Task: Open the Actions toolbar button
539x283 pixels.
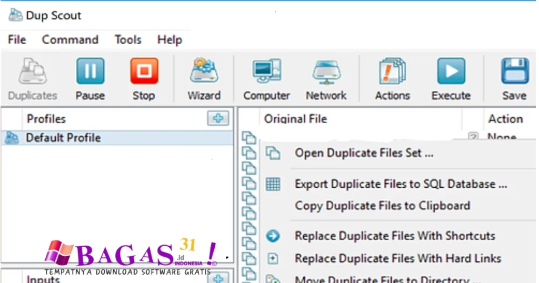Action: [392, 71]
